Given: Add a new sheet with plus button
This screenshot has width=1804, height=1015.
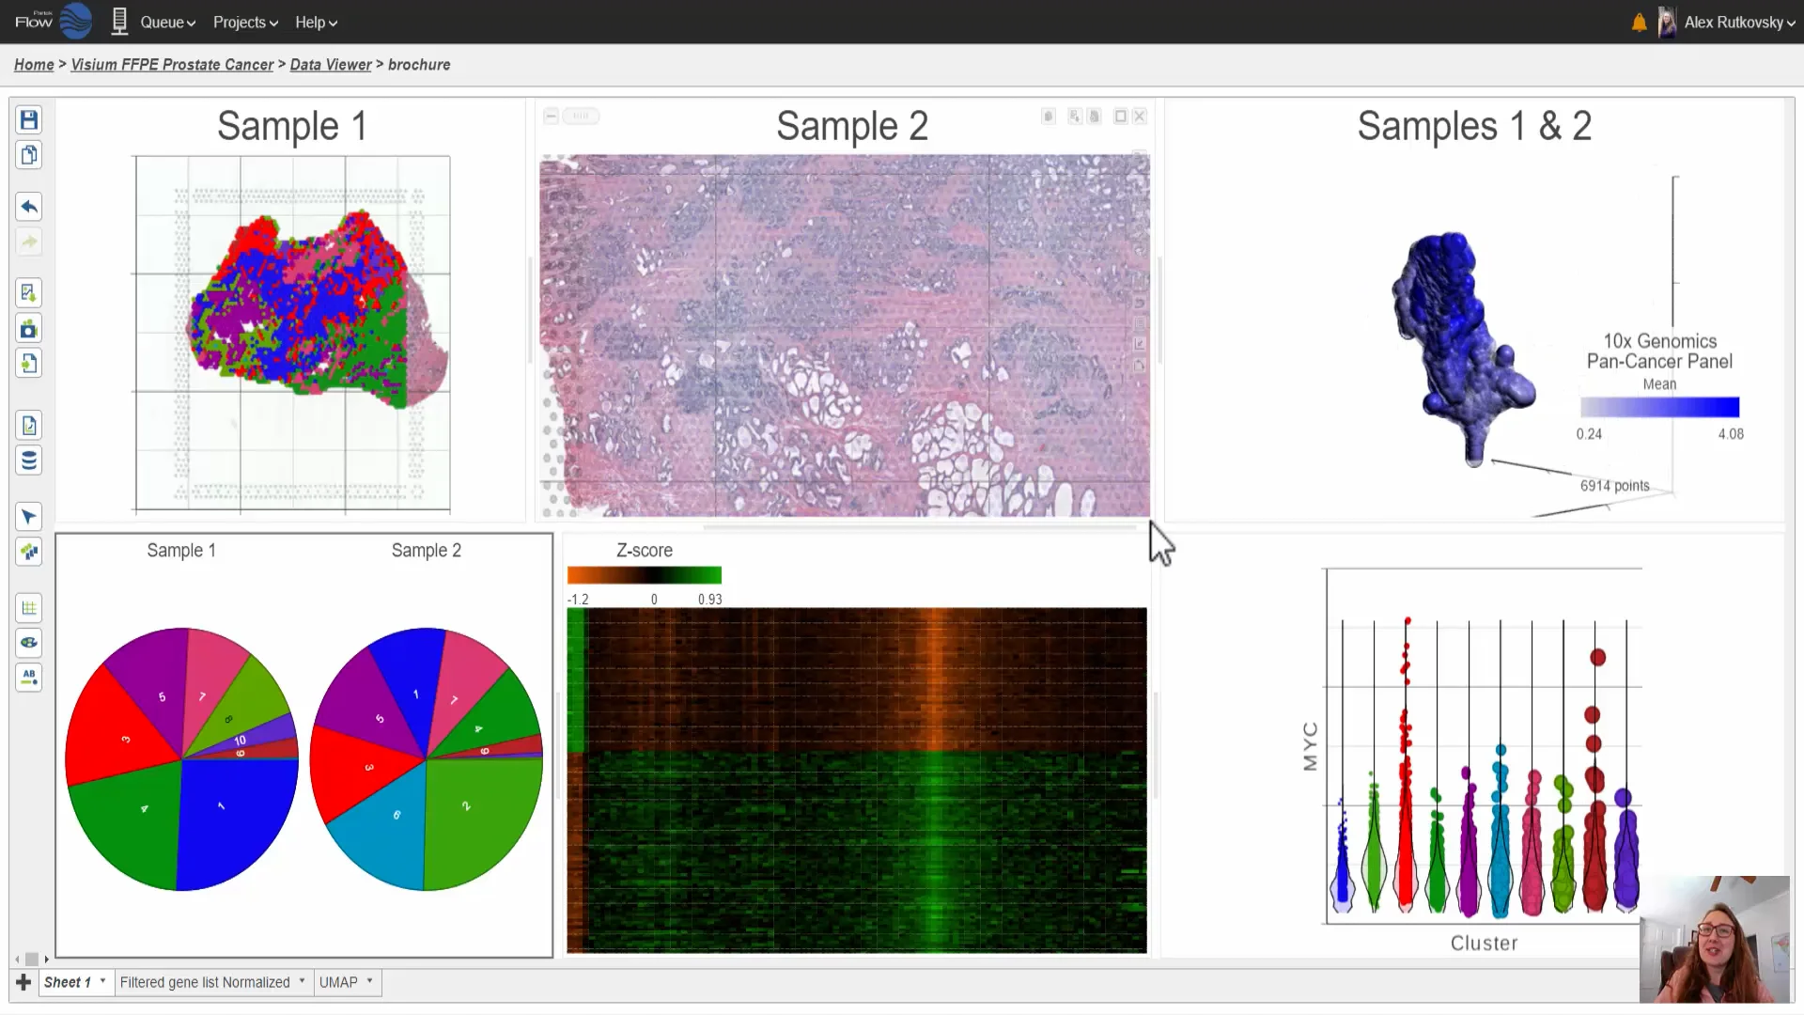Looking at the screenshot, I should click(23, 982).
